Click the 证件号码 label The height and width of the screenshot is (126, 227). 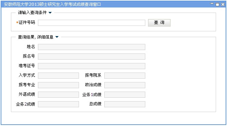pos(27,22)
